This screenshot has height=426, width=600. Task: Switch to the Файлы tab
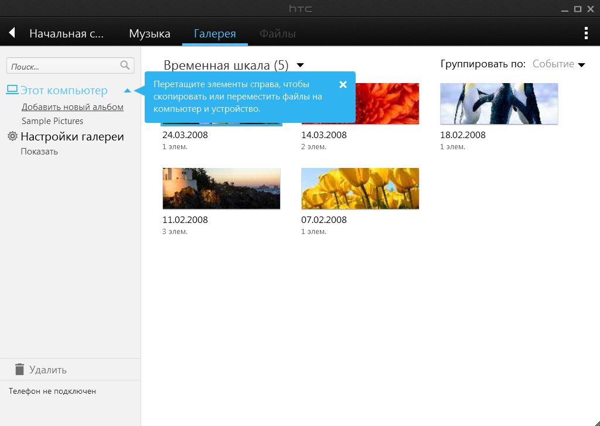coord(277,33)
